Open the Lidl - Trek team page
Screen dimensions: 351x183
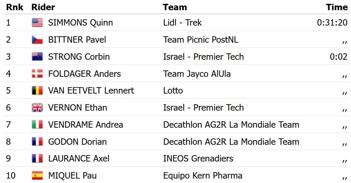click(x=183, y=23)
